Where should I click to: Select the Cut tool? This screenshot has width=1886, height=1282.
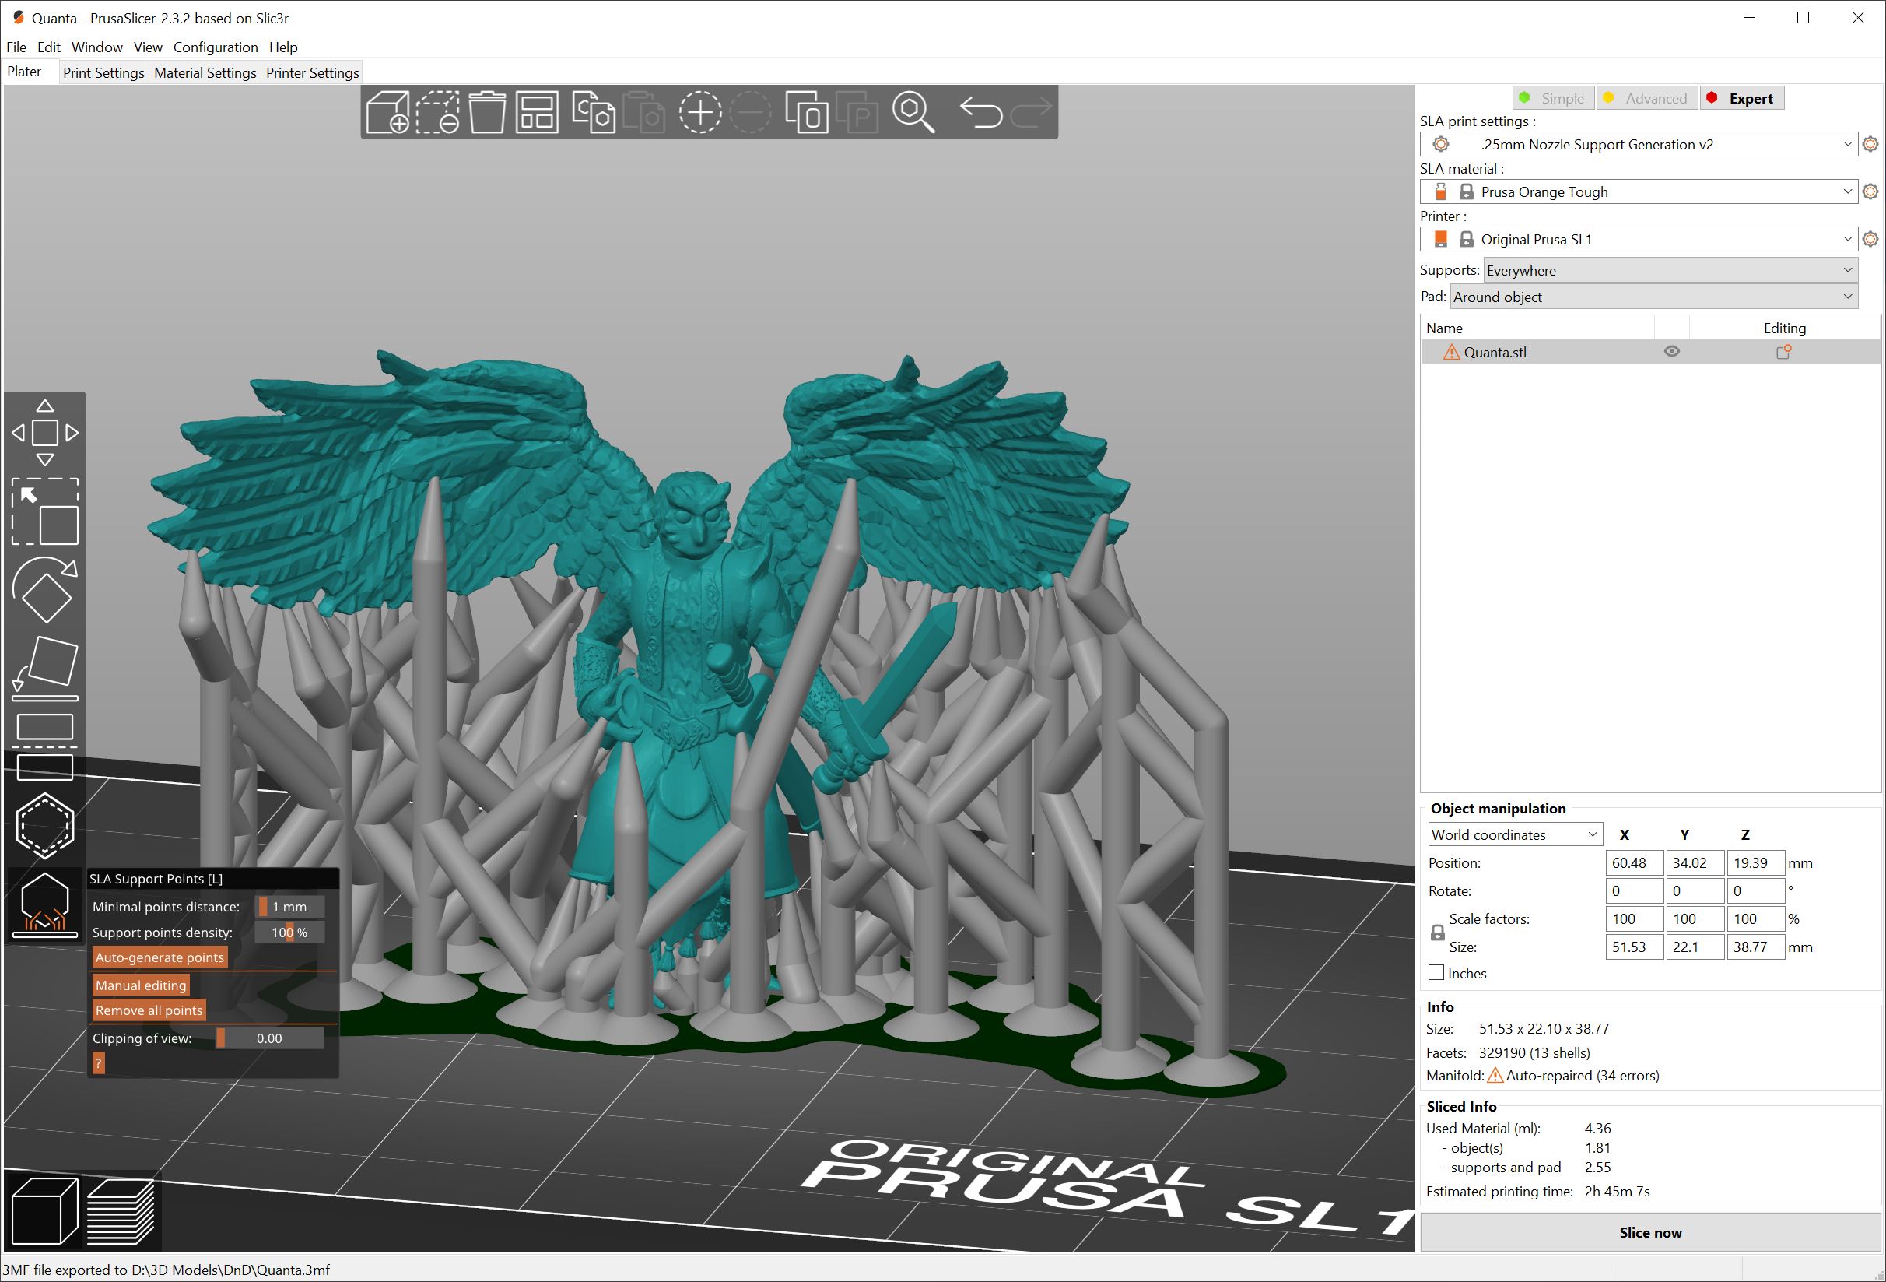tap(44, 747)
